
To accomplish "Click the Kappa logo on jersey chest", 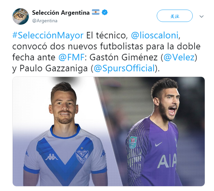I will point(51,157).
